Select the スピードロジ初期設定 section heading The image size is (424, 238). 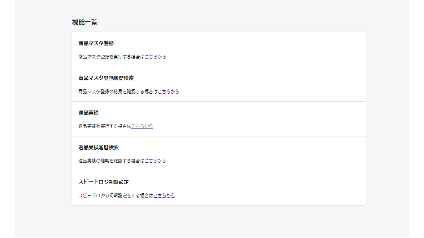coord(103,182)
